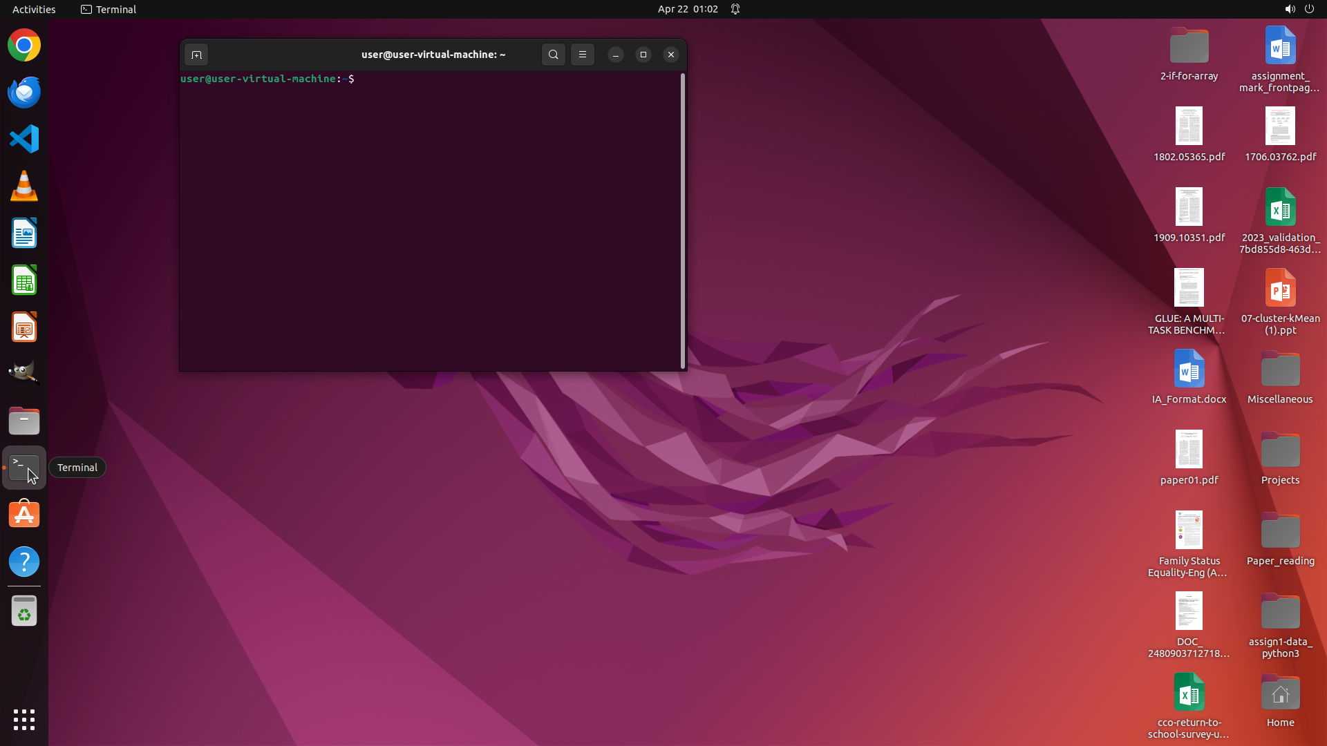Screen dimensions: 1327x746
Task: Open the terminal hamburger menu
Action: click(x=583, y=55)
